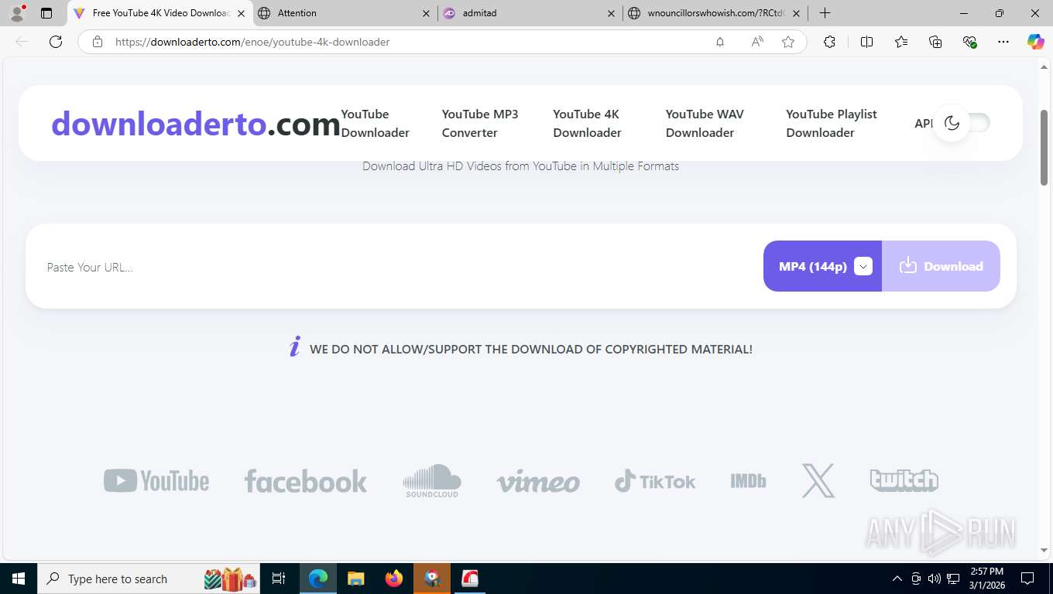1053x594 pixels.
Task: Close the Attention tab
Action: click(426, 13)
